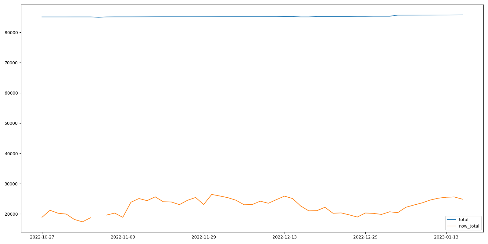488x244 pixels.
Task: Click the 2022-12-29 x-axis label
Action: (365, 237)
